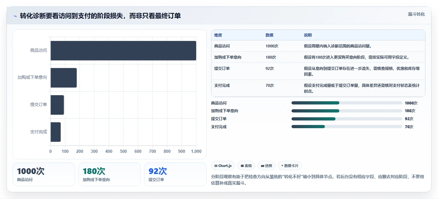Click the icon inside the 进度 chip
Viewport: 438px width, 199px height.
pyautogui.click(x=263, y=166)
